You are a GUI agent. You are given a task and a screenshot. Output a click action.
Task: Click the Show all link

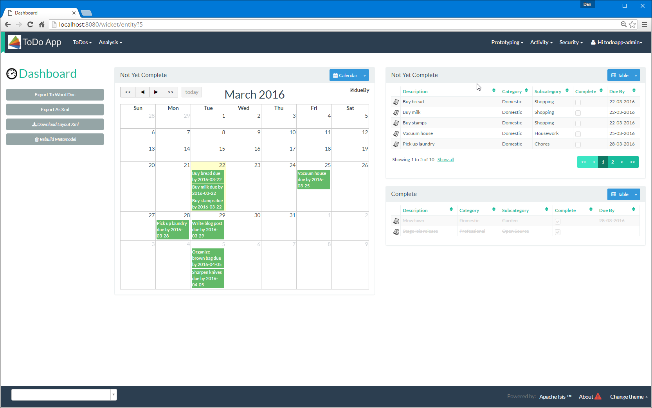[445, 159]
